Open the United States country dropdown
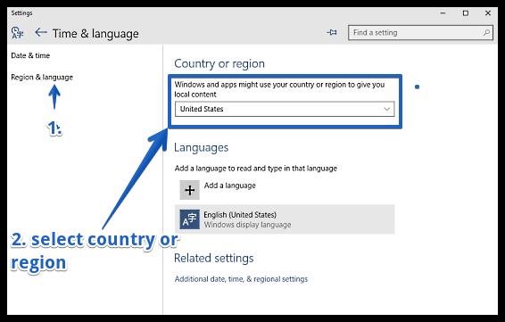The image size is (505, 322). (x=285, y=109)
